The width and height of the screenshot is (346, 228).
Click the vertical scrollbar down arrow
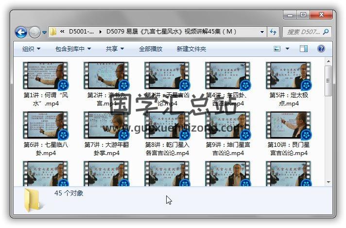(329, 182)
